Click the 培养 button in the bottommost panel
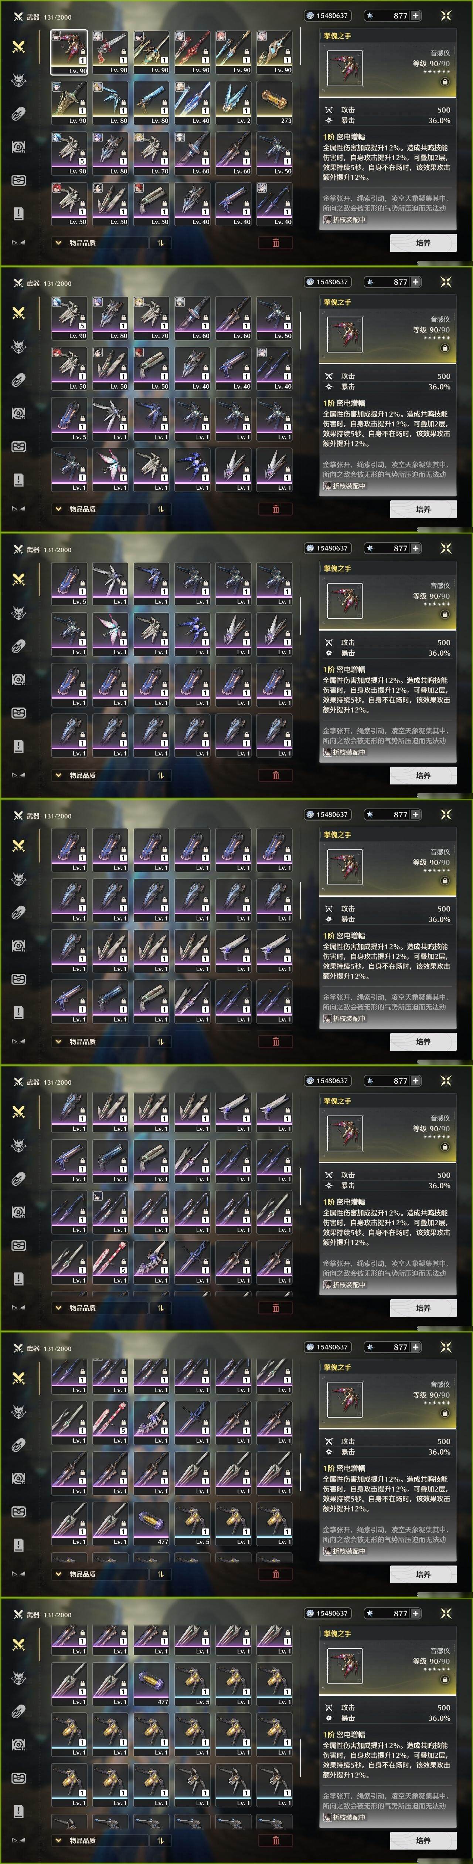This screenshot has width=473, height=1864. [423, 1840]
